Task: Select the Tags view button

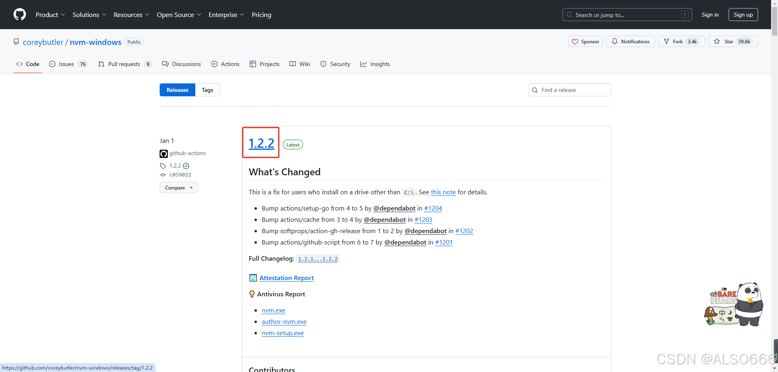Action: point(207,90)
